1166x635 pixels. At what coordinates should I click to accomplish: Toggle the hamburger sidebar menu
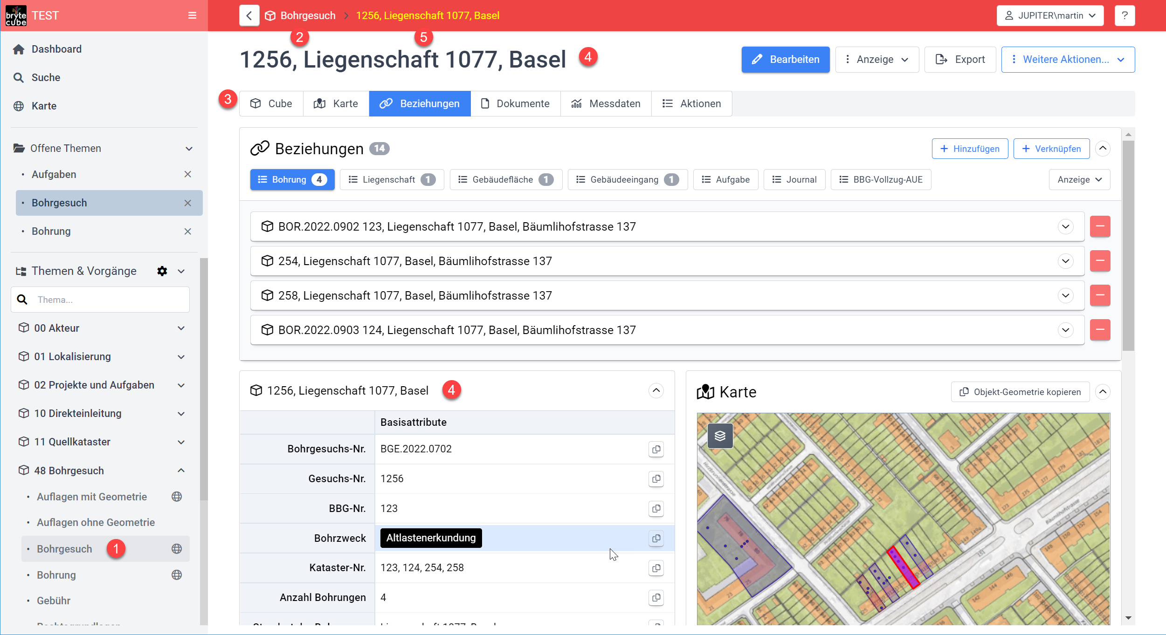(192, 15)
